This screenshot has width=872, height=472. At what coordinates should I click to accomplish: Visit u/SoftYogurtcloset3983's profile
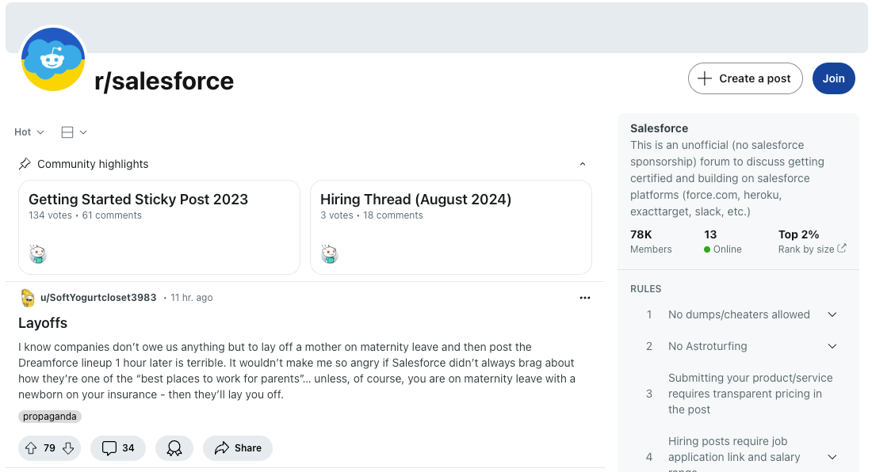tap(98, 298)
